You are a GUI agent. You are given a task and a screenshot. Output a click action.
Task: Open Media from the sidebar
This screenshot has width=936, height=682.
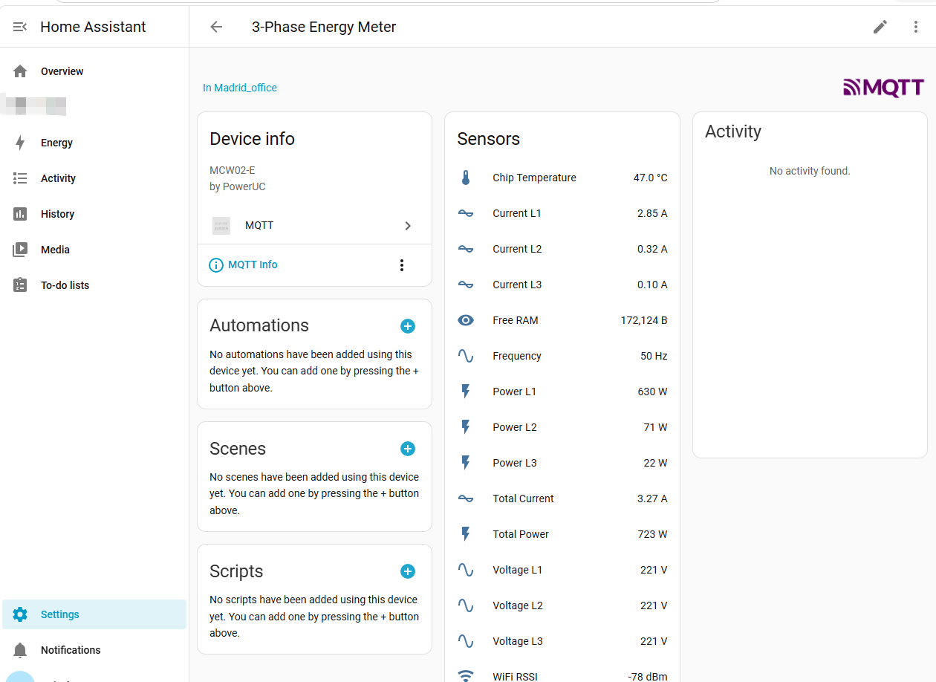click(x=94, y=250)
